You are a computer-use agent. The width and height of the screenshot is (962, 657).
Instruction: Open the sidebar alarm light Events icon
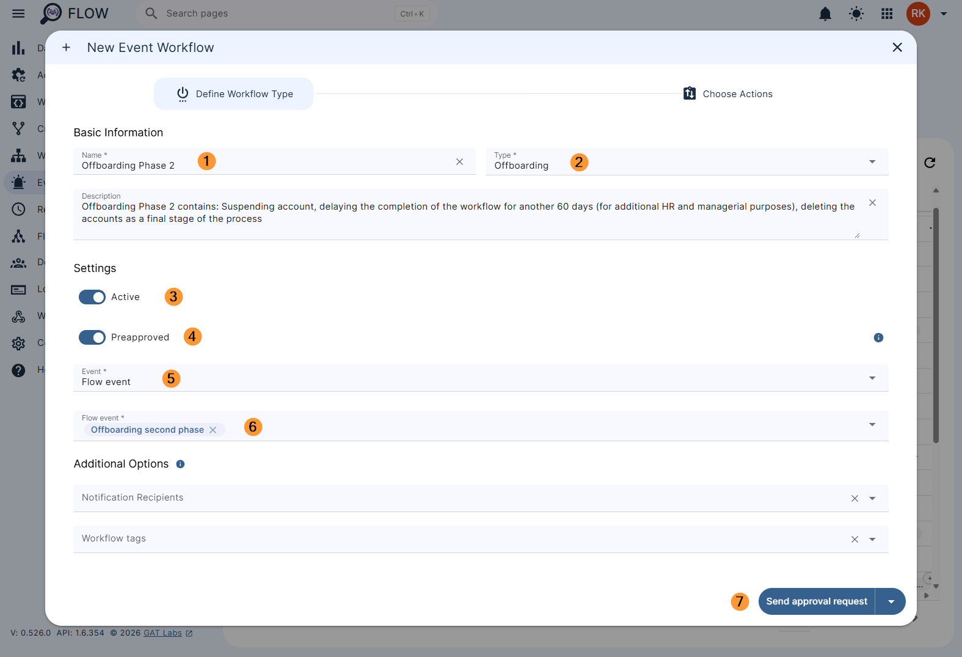(18, 182)
